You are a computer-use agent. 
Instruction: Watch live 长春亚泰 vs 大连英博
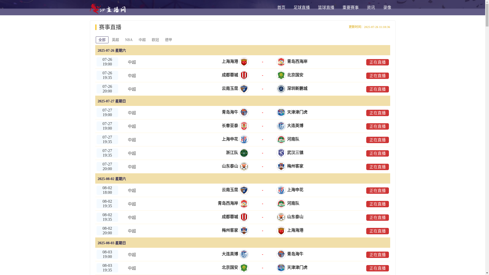(377, 126)
